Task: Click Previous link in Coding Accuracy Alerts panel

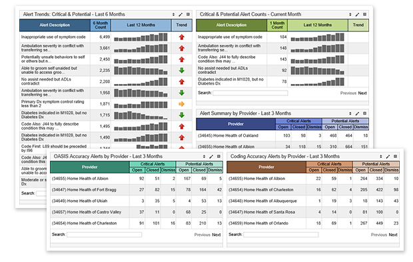Action: click(379, 235)
